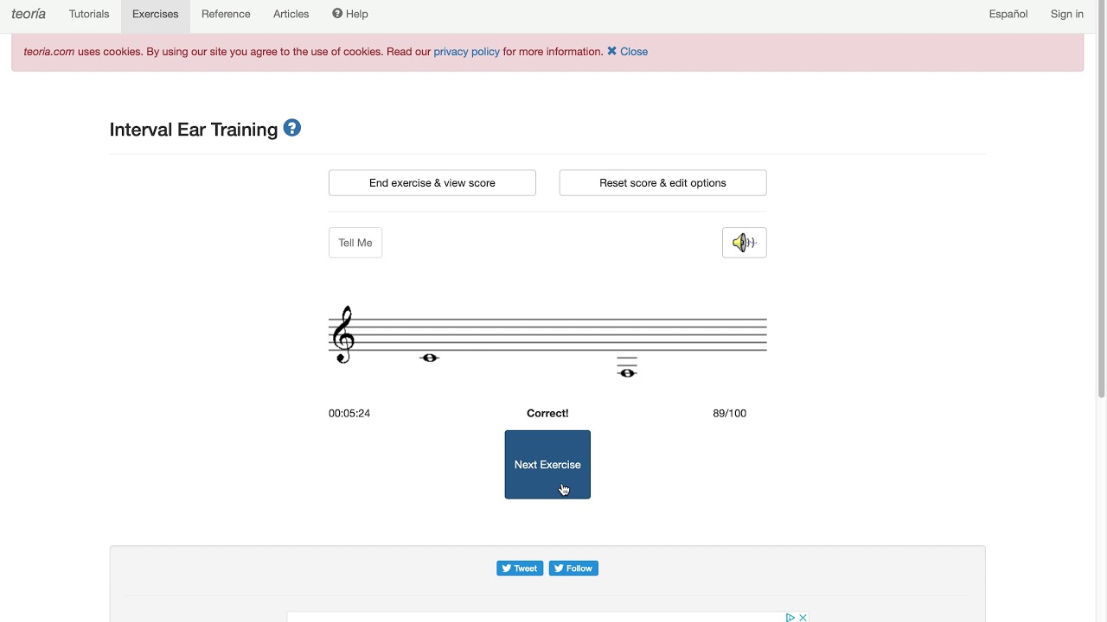Go to the Next Exercise
This screenshot has width=1107, height=622.
tap(547, 465)
